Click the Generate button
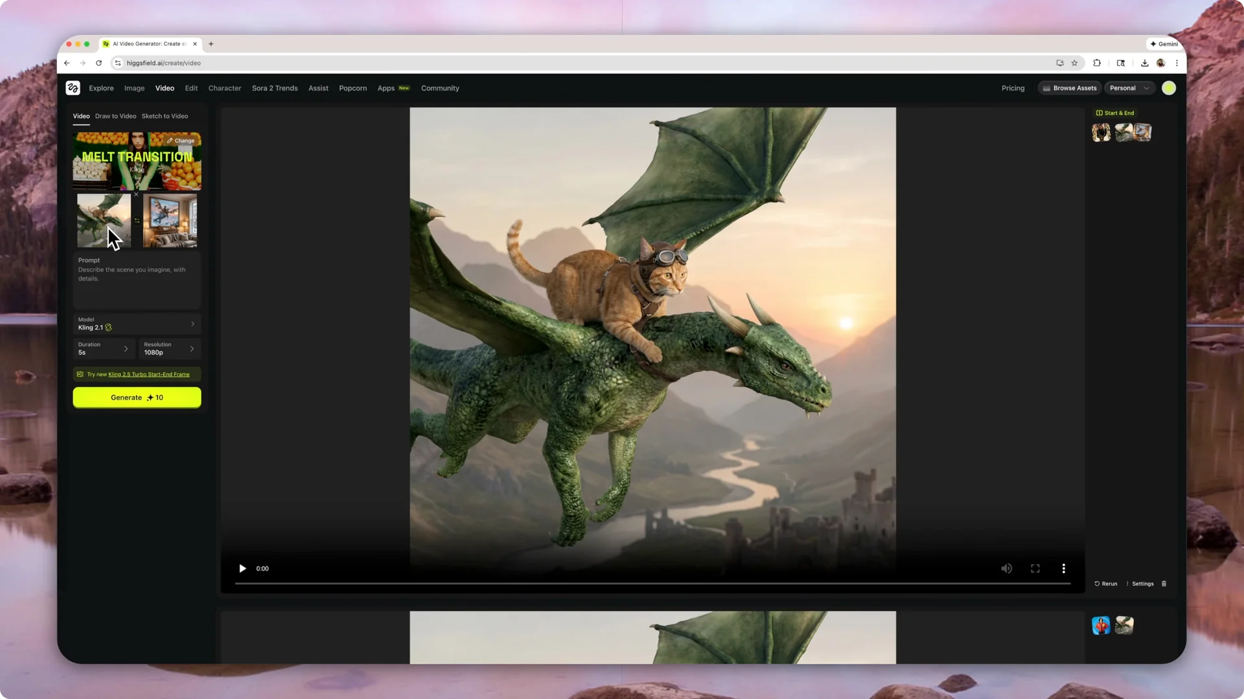The image size is (1244, 699). coord(137,397)
